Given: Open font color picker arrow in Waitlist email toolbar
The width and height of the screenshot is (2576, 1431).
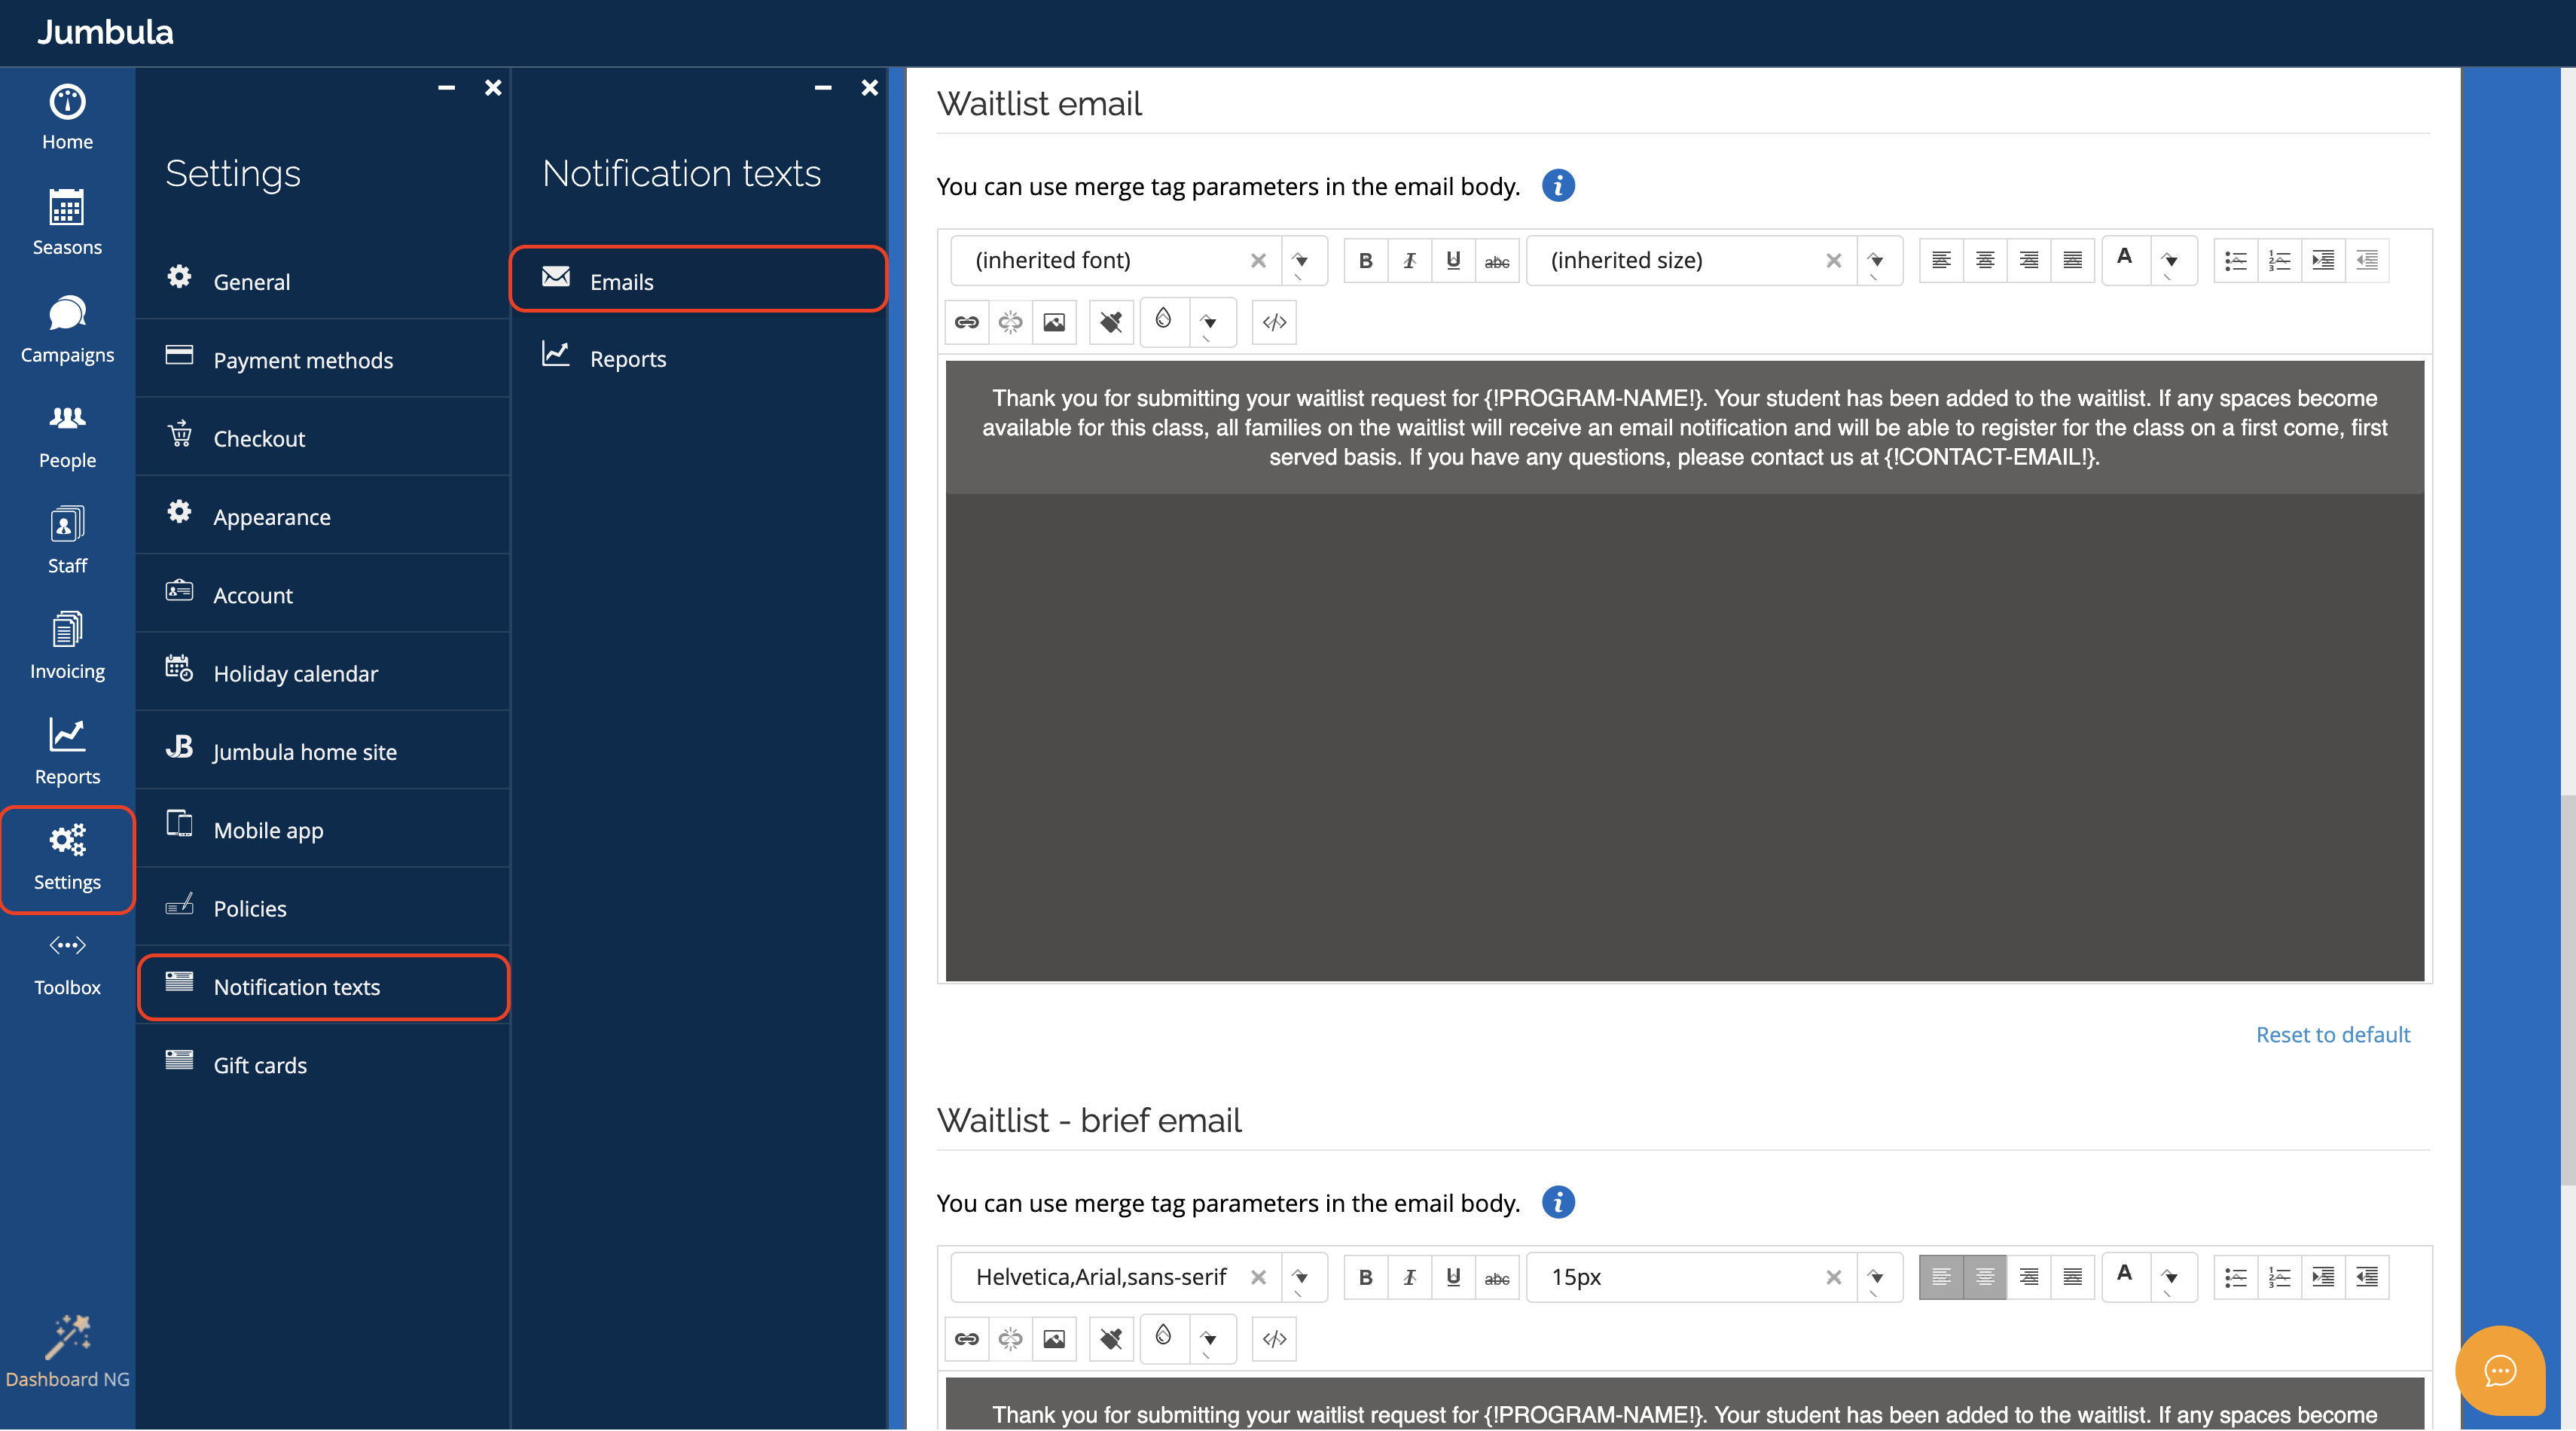Looking at the screenshot, I should point(2170,261).
